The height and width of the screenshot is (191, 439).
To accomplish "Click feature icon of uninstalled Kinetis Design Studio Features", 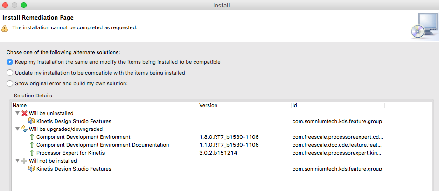I will (32, 121).
